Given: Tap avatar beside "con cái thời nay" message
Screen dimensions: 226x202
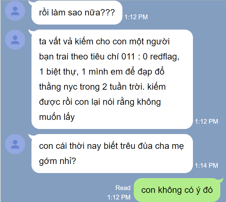Looking at the screenshot, I should [15, 144].
